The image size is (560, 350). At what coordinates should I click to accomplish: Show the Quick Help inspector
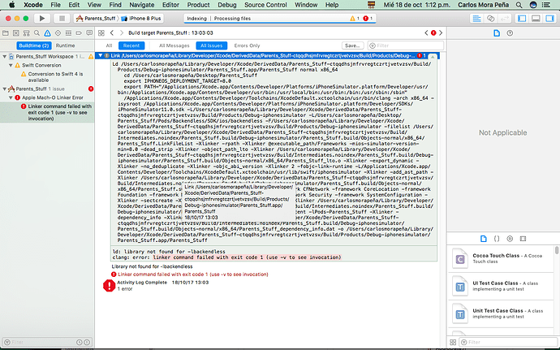click(x=510, y=33)
